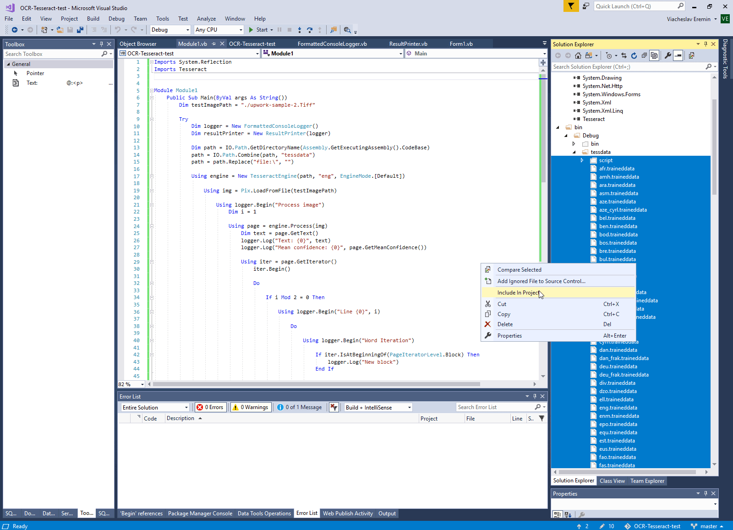This screenshot has width=733, height=530.
Task: Choose Include In Project from context menu
Action: [x=518, y=293]
